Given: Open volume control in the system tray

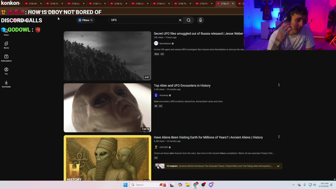Looking at the screenshot, I should coord(314,185).
